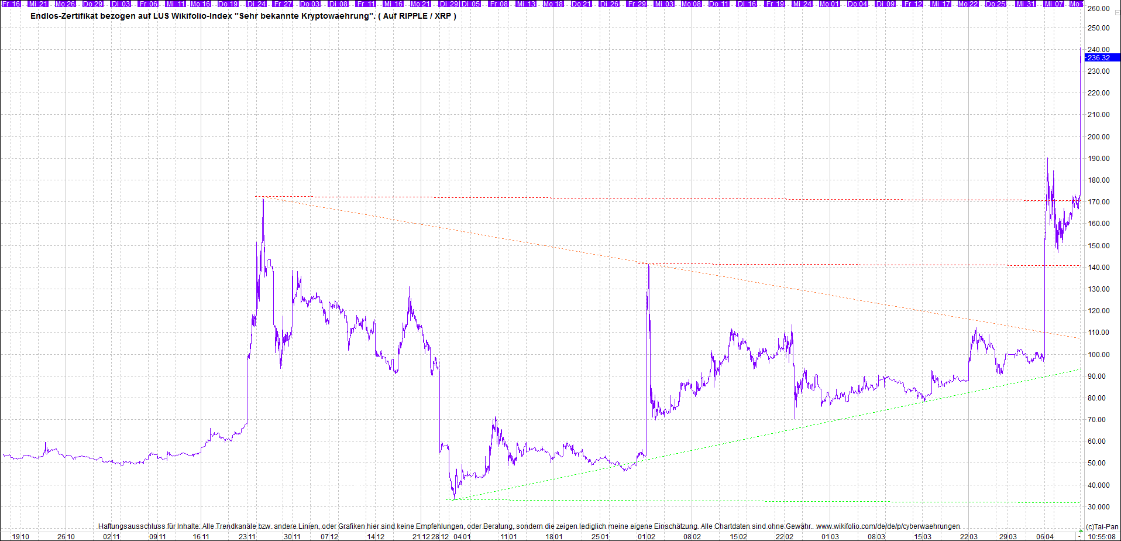Click the 01.02 date on bottom axis
Screen dimensions: 1121x541
point(647,536)
